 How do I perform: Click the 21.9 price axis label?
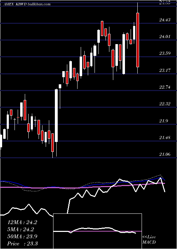point(164,121)
